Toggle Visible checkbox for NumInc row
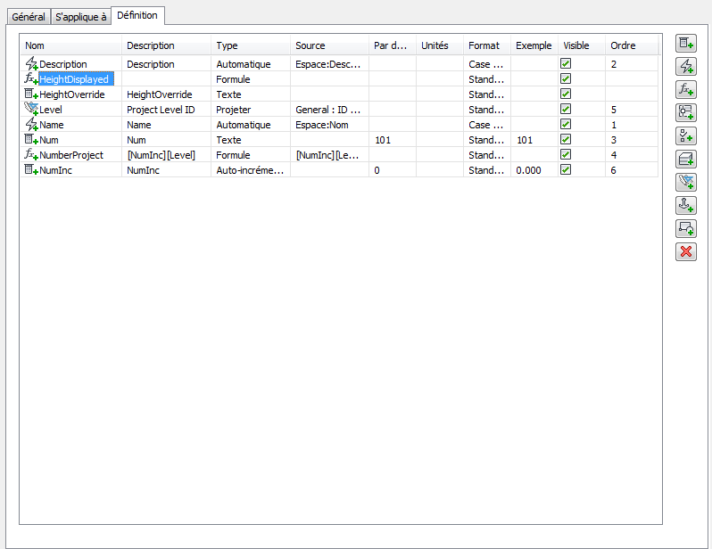 point(566,169)
